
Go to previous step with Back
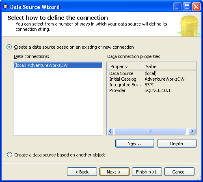click(82, 172)
